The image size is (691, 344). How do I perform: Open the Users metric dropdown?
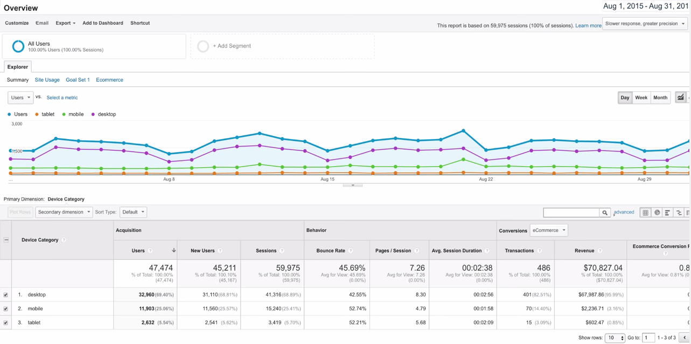(x=20, y=98)
